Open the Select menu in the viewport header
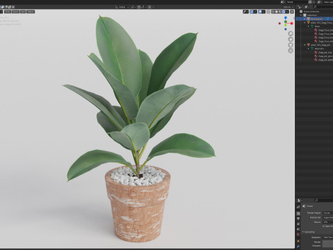The height and width of the screenshot is (250, 333). click(15, 12)
